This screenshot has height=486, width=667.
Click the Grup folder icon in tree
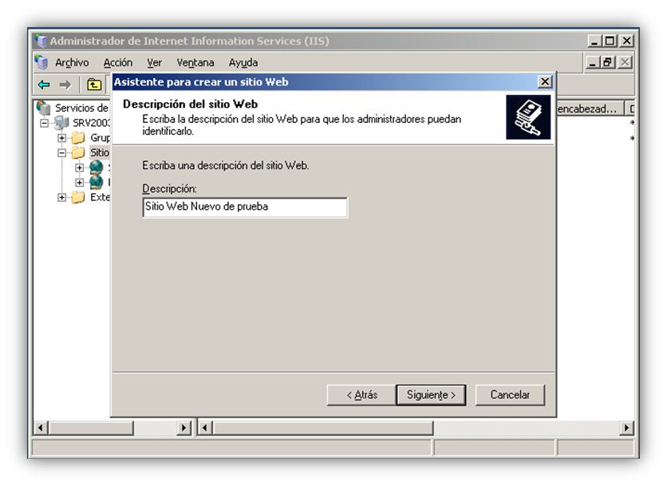(x=78, y=137)
